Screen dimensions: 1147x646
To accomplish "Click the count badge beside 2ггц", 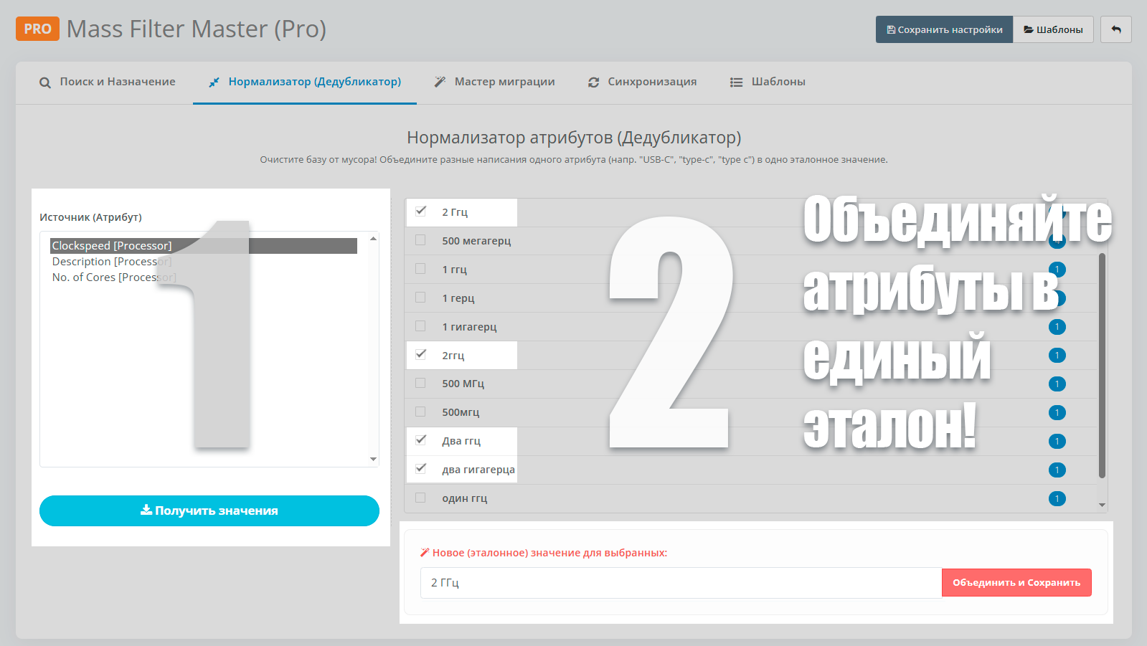I will (x=1057, y=356).
